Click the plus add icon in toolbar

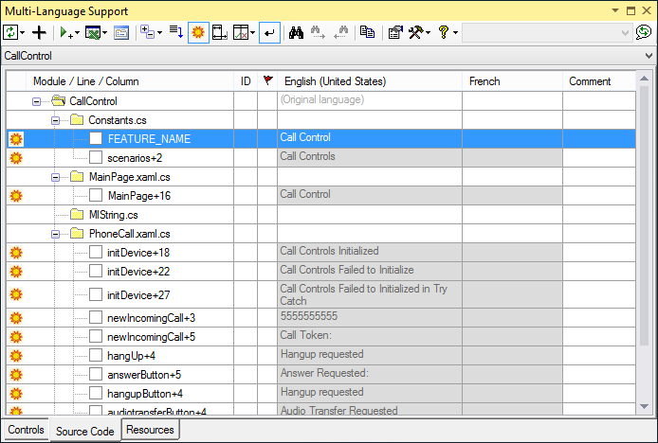click(39, 32)
